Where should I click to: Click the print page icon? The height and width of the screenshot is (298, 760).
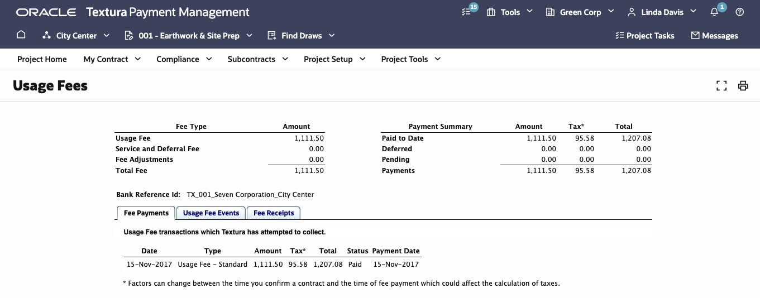(743, 85)
